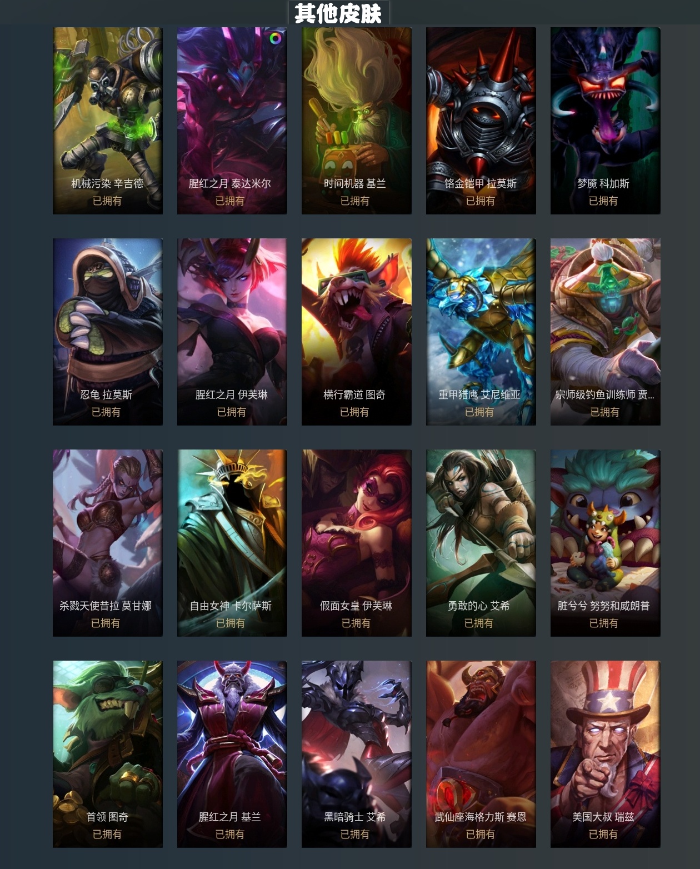
Task: Select the 时间机器 基兰 skin thumbnail
Action: pos(357,121)
